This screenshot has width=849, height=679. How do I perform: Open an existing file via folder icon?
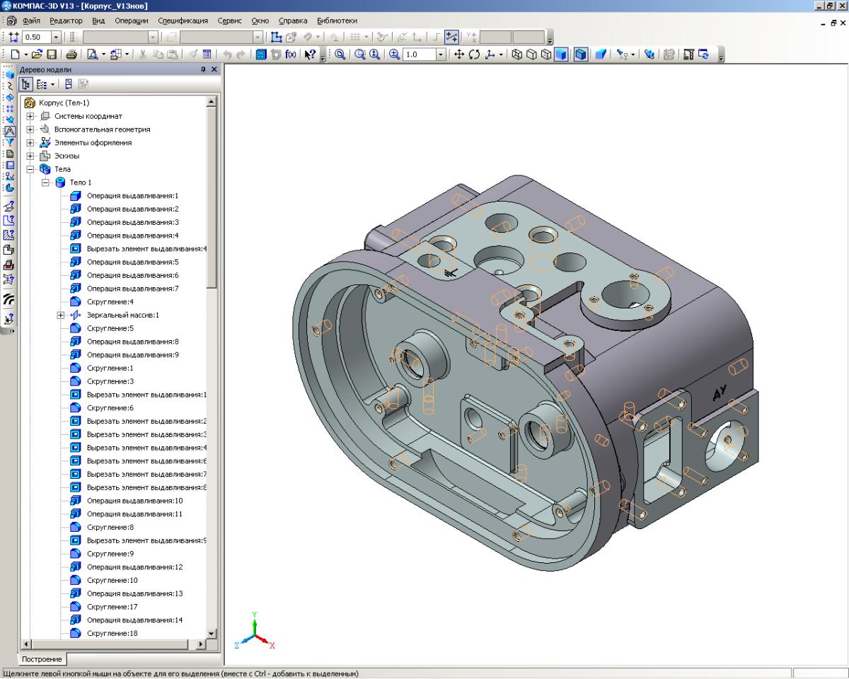tap(37, 54)
